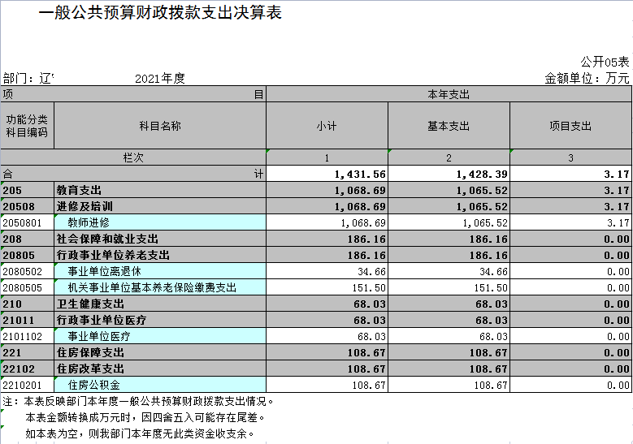Select the 教育支出 cell

pos(160,190)
